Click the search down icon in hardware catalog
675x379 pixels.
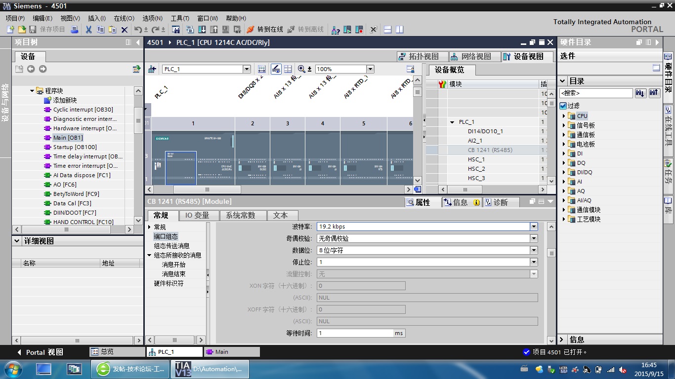click(640, 93)
